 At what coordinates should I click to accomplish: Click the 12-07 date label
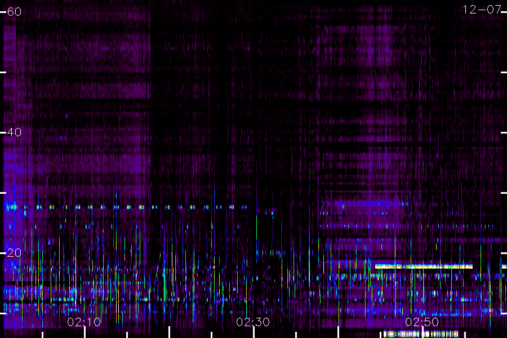coord(482,10)
